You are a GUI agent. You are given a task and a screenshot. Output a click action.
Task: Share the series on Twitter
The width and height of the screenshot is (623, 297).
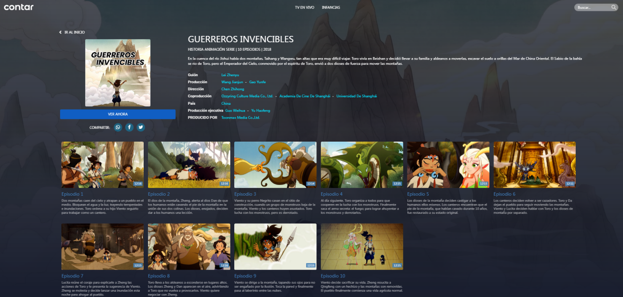click(x=141, y=127)
